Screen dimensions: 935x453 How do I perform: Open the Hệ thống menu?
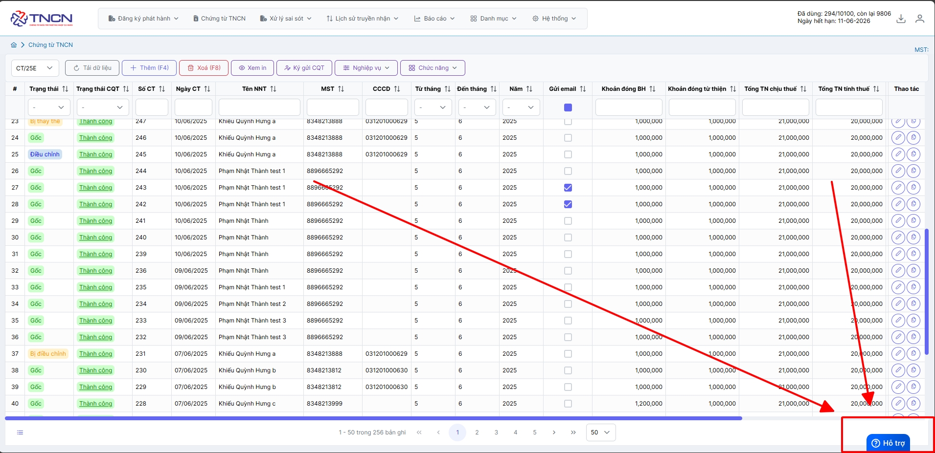[554, 19]
